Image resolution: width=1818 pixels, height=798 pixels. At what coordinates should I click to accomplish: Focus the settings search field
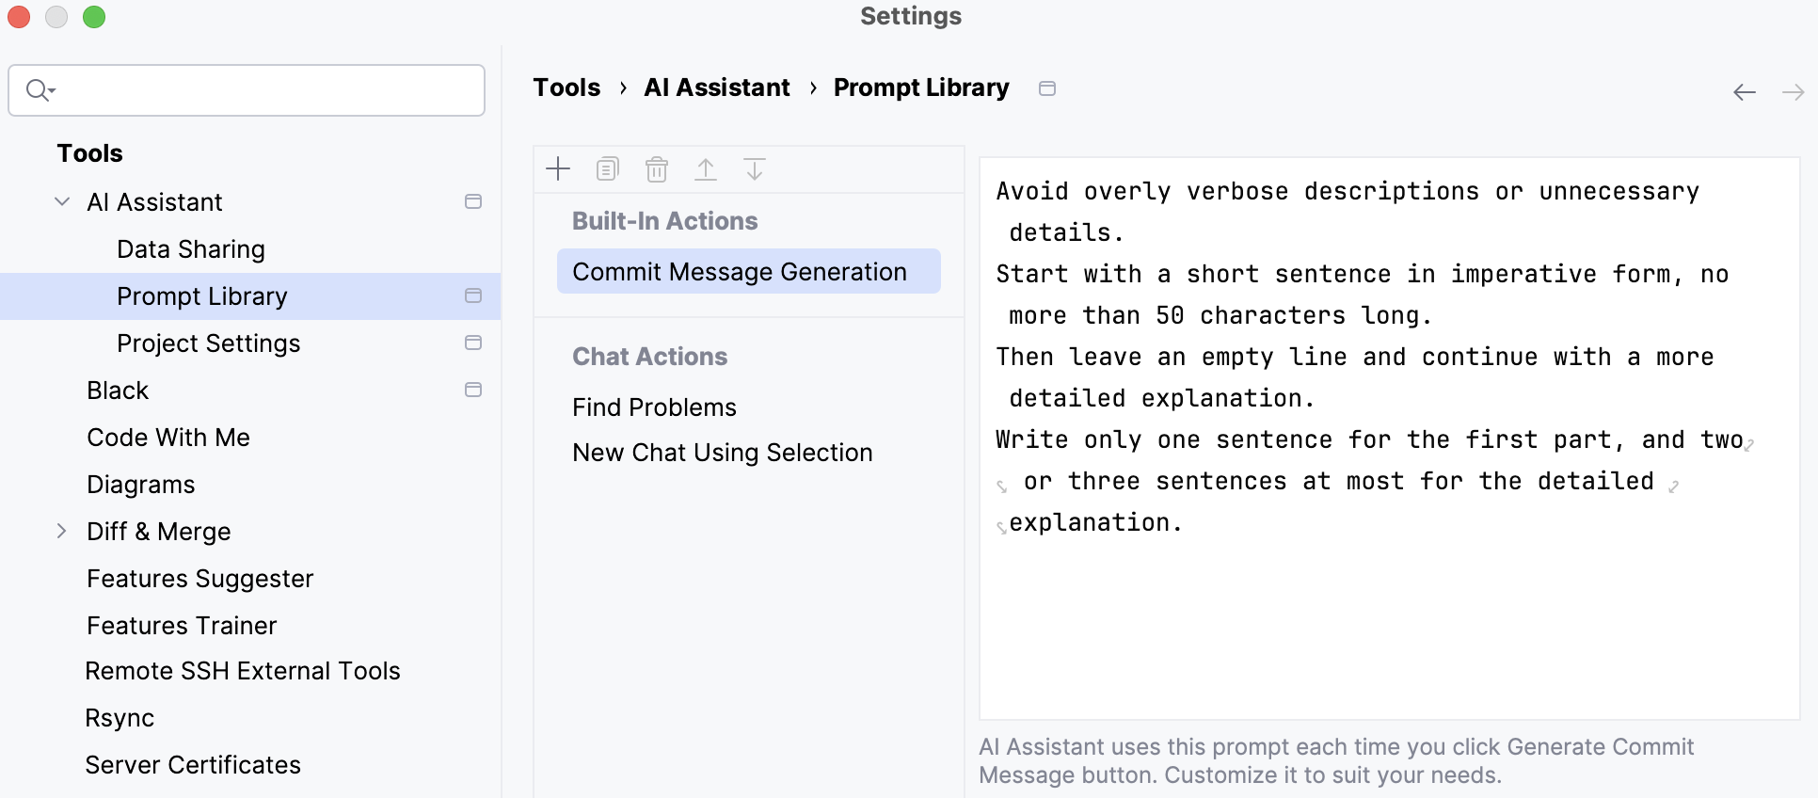point(247,90)
